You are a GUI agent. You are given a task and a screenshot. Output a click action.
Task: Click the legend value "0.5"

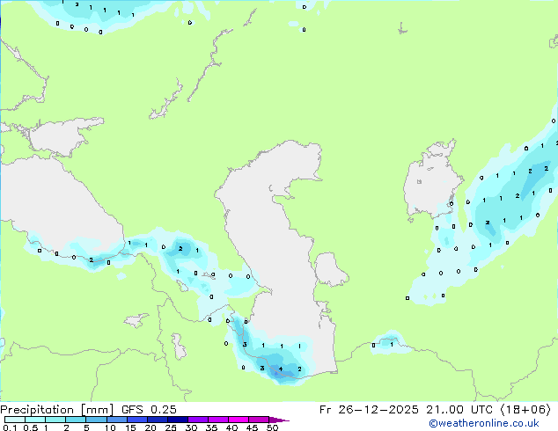click(31, 427)
